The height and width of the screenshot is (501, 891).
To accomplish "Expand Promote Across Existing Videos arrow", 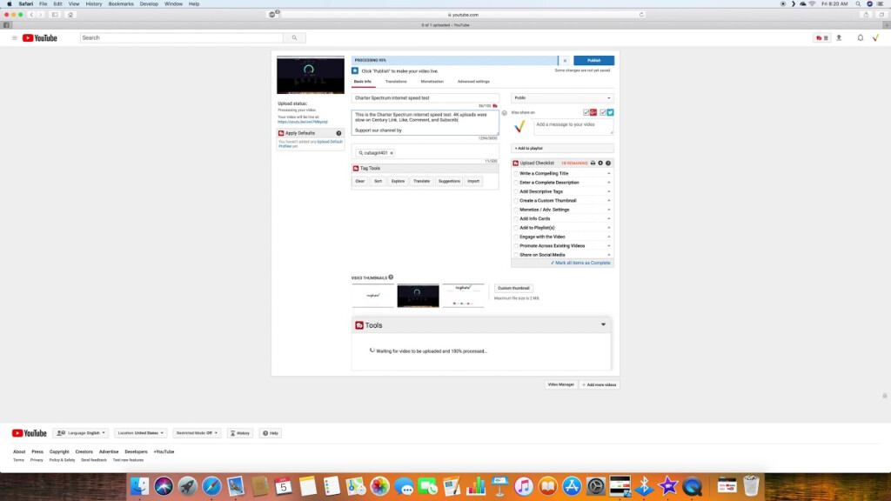I will coord(608,246).
